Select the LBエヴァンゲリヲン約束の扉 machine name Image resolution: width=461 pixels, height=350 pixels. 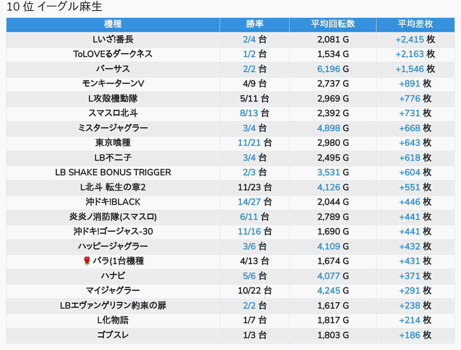(x=113, y=306)
